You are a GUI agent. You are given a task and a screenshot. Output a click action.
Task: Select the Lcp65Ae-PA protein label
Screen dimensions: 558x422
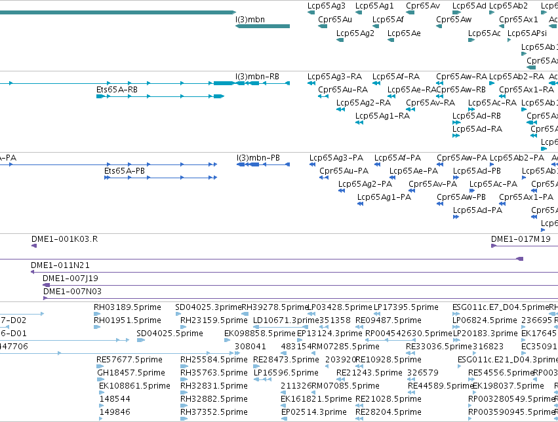click(414, 171)
